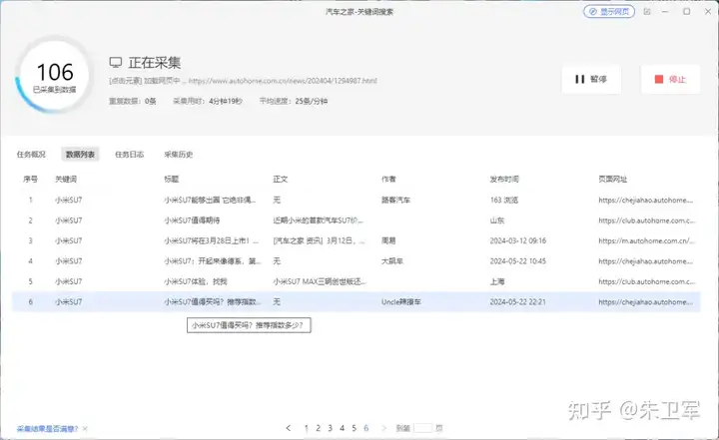Screen dimensions: 719x440
Task: Click title cell 小米SU7：开起来像德系
Action: (x=213, y=261)
